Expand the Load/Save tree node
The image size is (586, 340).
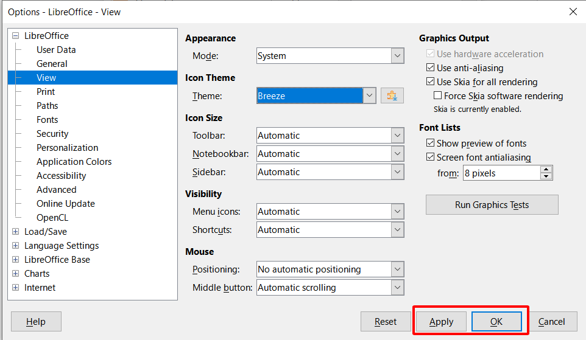[15, 232]
